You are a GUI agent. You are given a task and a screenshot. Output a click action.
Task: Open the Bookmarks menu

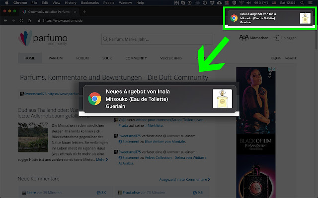(x=89, y=2)
